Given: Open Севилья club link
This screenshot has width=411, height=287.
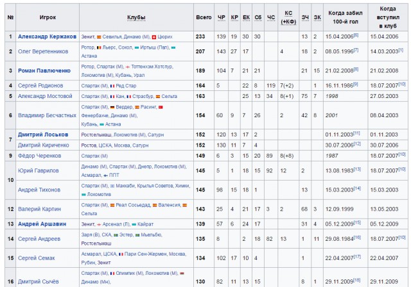Looking at the screenshot, I should click(x=112, y=37).
